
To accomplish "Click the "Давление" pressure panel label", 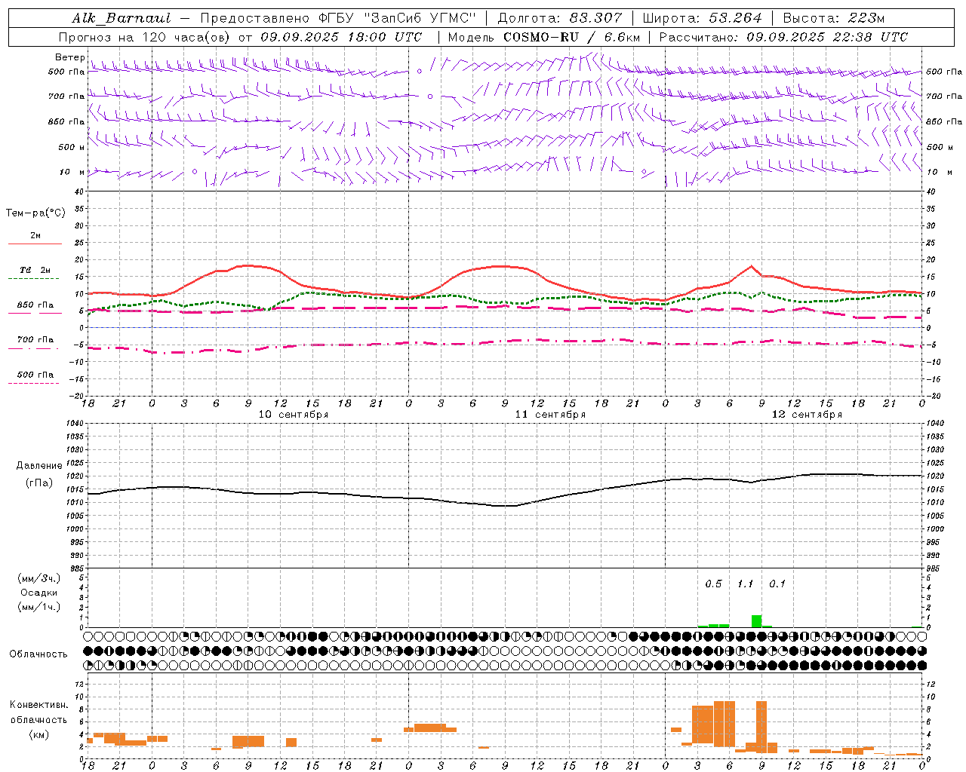I will click(x=39, y=465).
